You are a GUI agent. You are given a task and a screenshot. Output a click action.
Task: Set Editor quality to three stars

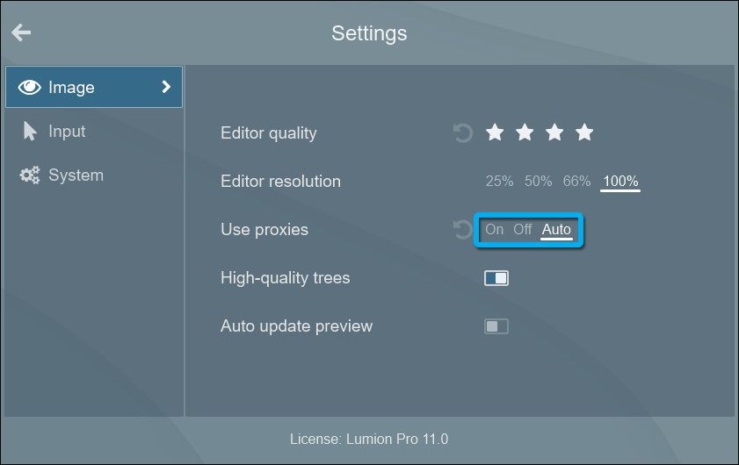pos(554,132)
